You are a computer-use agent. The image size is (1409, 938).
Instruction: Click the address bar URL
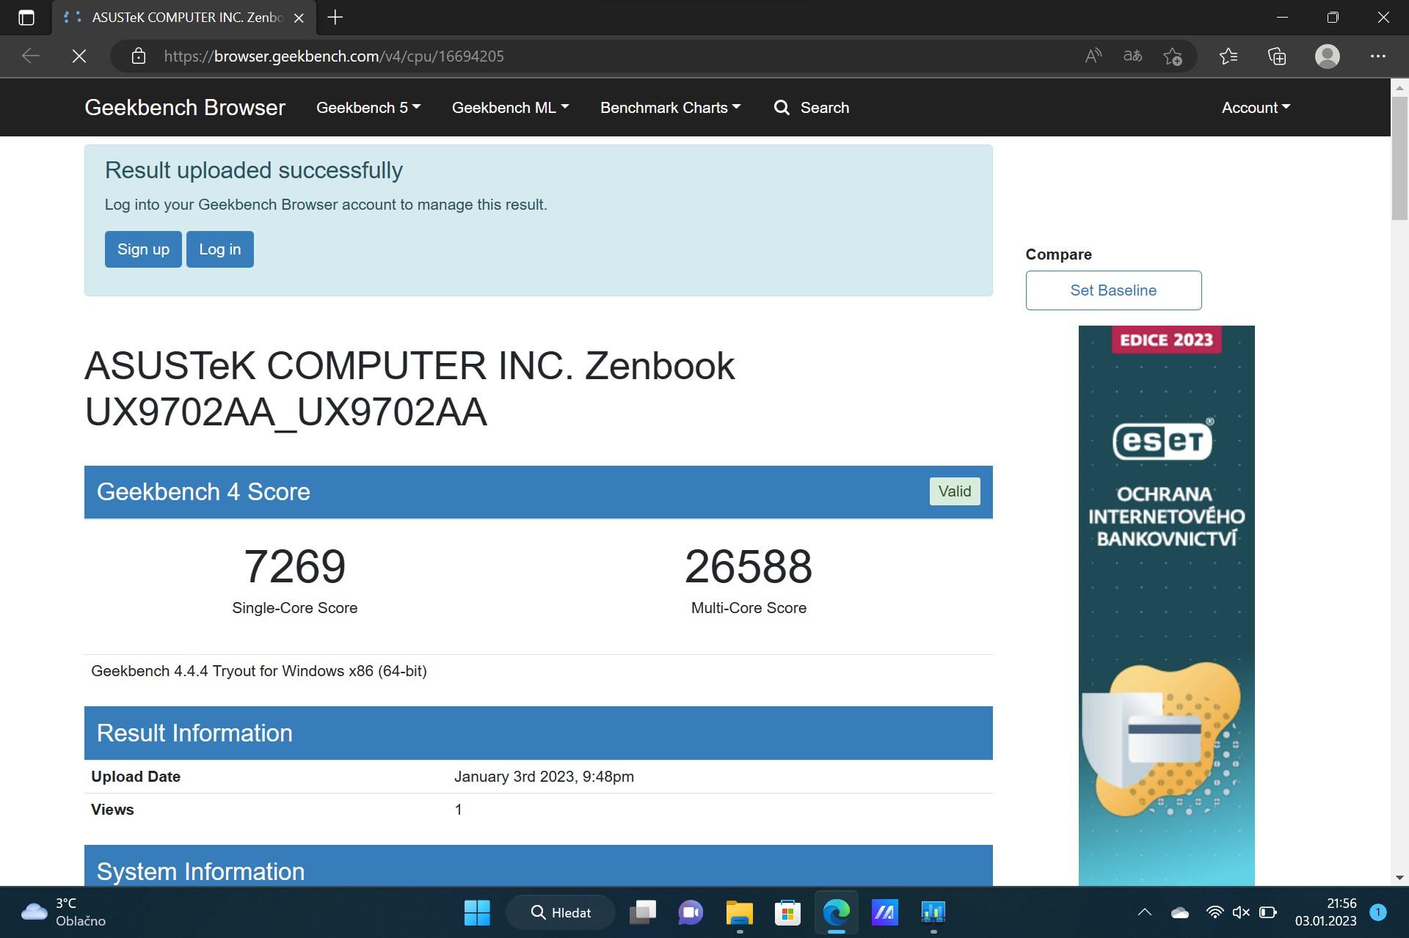pyautogui.click(x=334, y=56)
